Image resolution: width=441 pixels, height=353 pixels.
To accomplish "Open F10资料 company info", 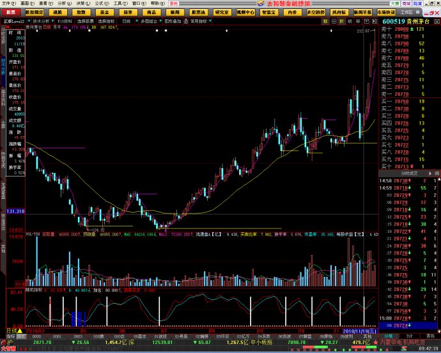I will 65,21.
